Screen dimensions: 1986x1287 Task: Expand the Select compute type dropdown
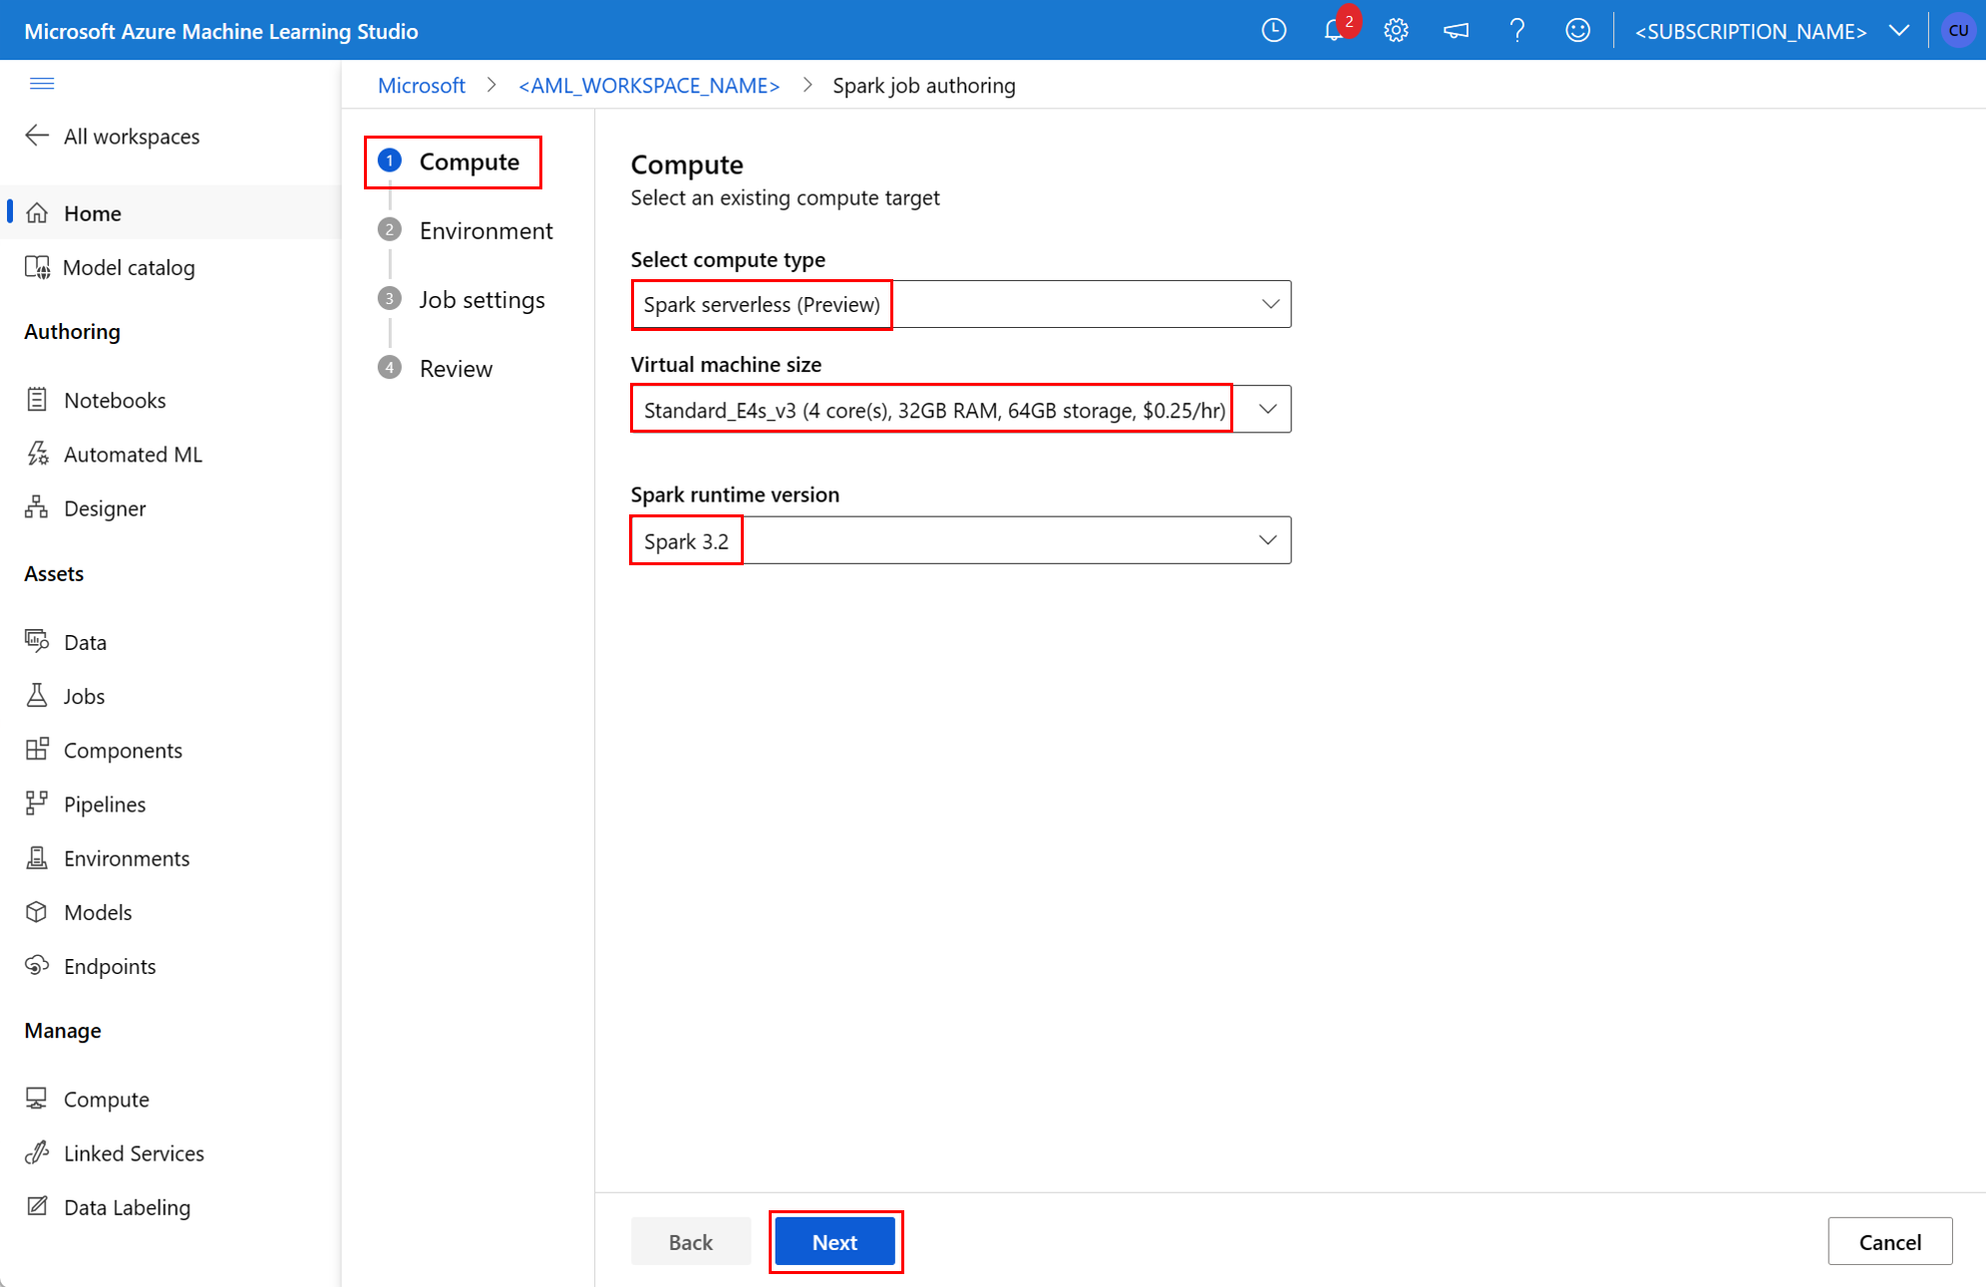pos(1269,304)
